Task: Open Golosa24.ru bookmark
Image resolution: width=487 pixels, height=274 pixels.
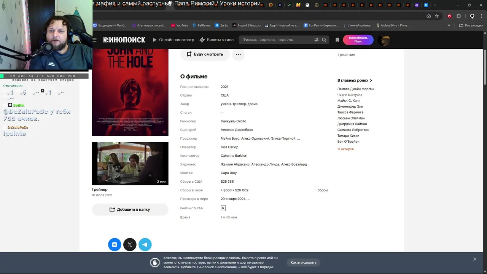Action: [392, 25]
